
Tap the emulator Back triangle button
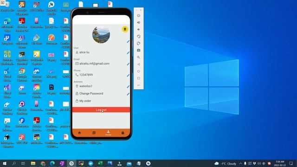(138, 64)
